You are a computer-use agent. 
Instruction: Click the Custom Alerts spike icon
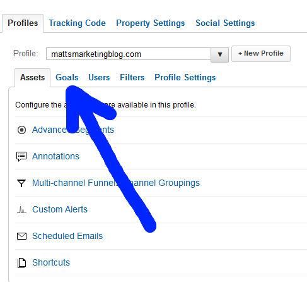21,210
